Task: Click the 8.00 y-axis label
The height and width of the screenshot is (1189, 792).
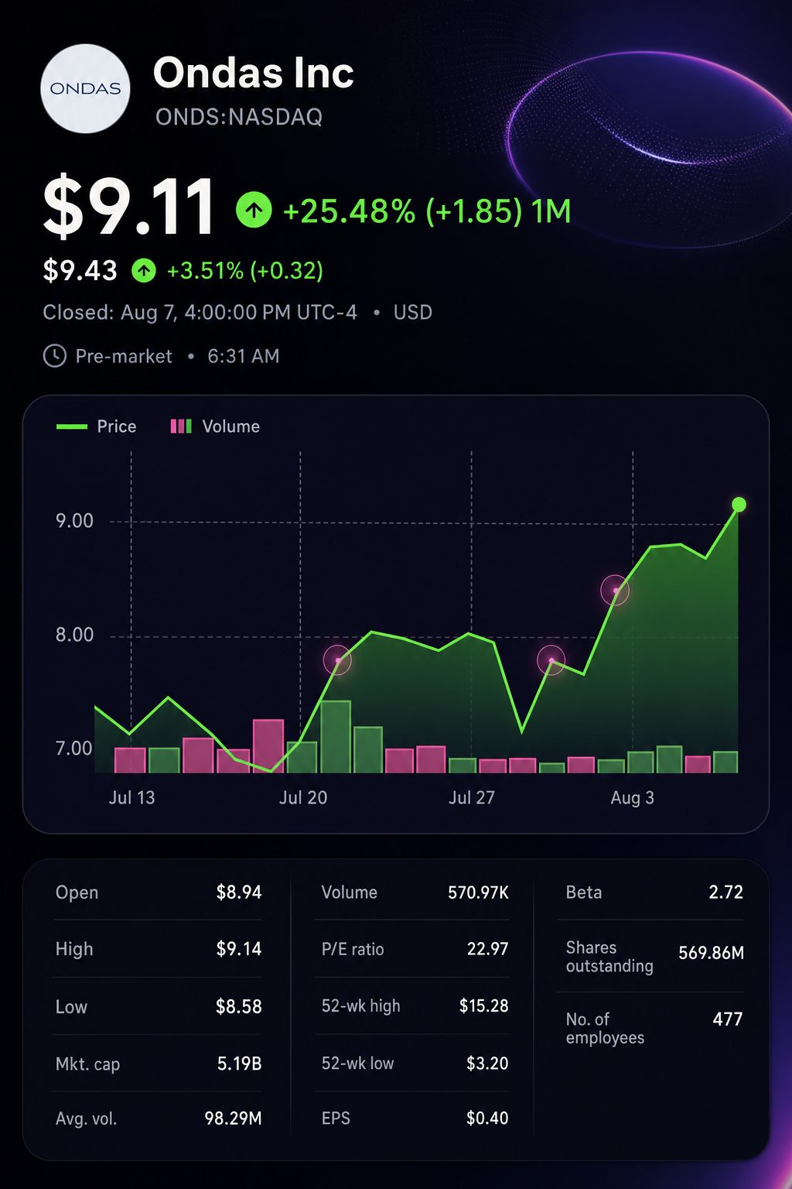Action: click(x=74, y=635)
